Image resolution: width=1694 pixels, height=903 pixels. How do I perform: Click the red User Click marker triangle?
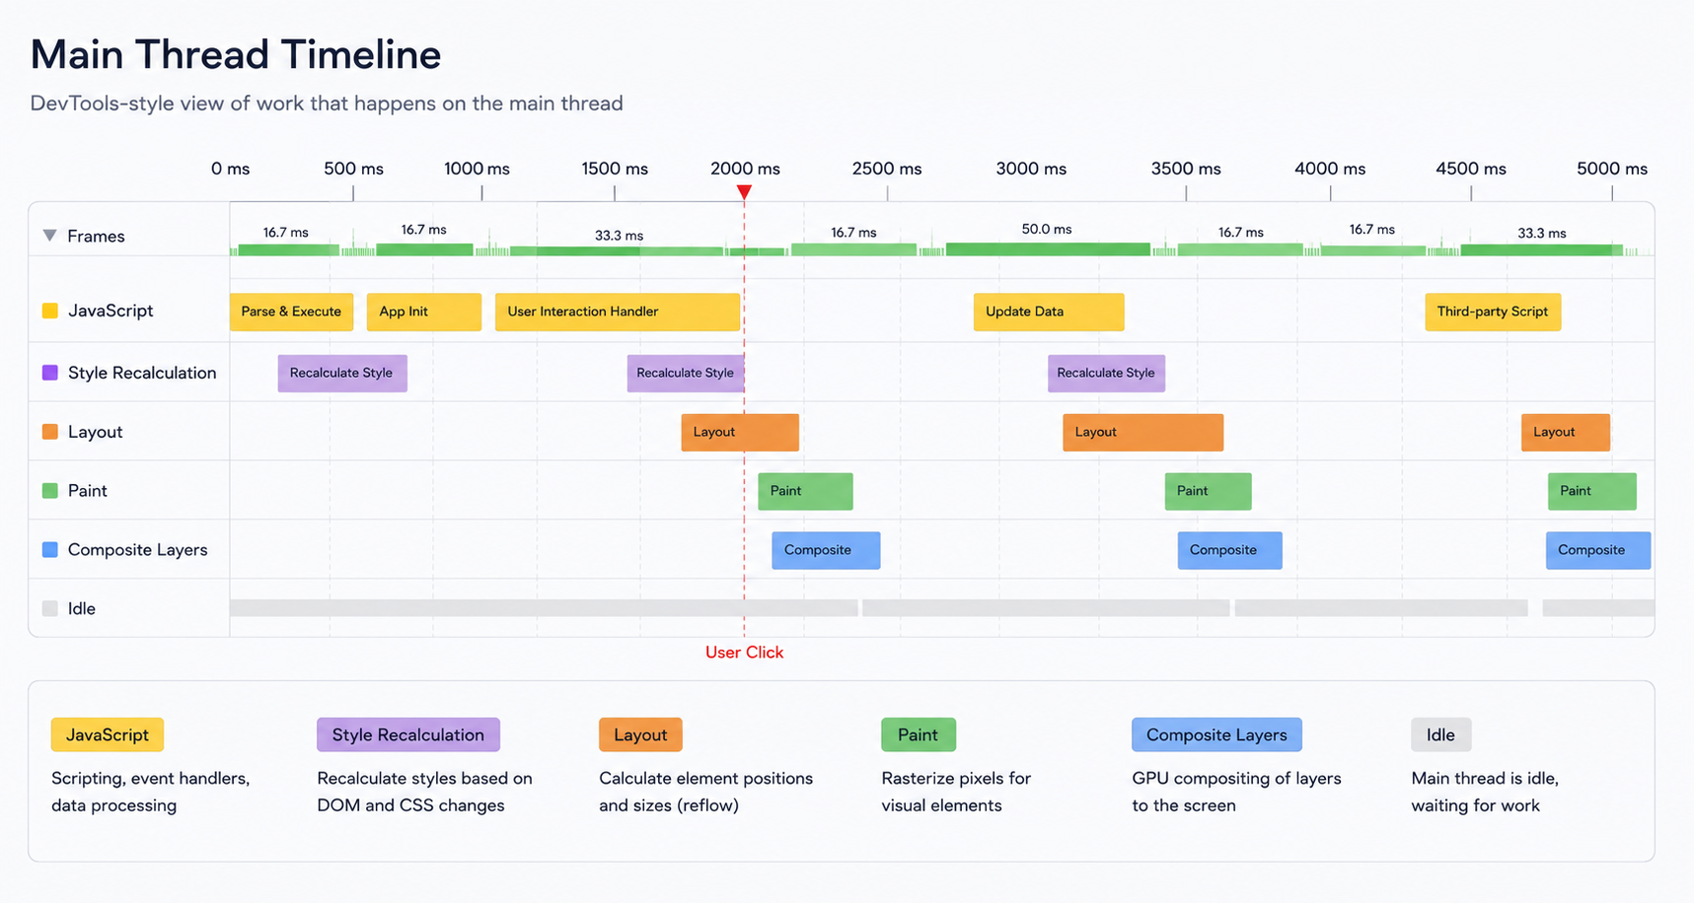coord(744,192)
